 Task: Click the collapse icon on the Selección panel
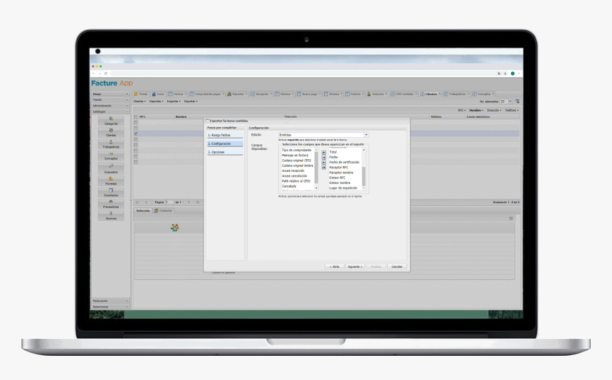pyautogui.click(x=511, y=218)
